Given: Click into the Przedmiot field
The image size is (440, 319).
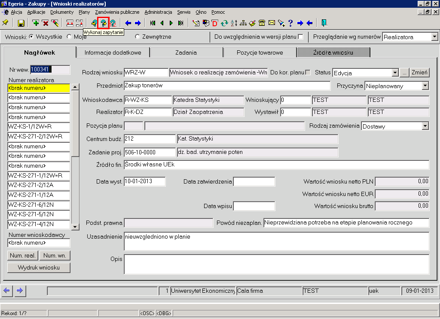Looking at the screenshot, I should [x=227, y=86].
